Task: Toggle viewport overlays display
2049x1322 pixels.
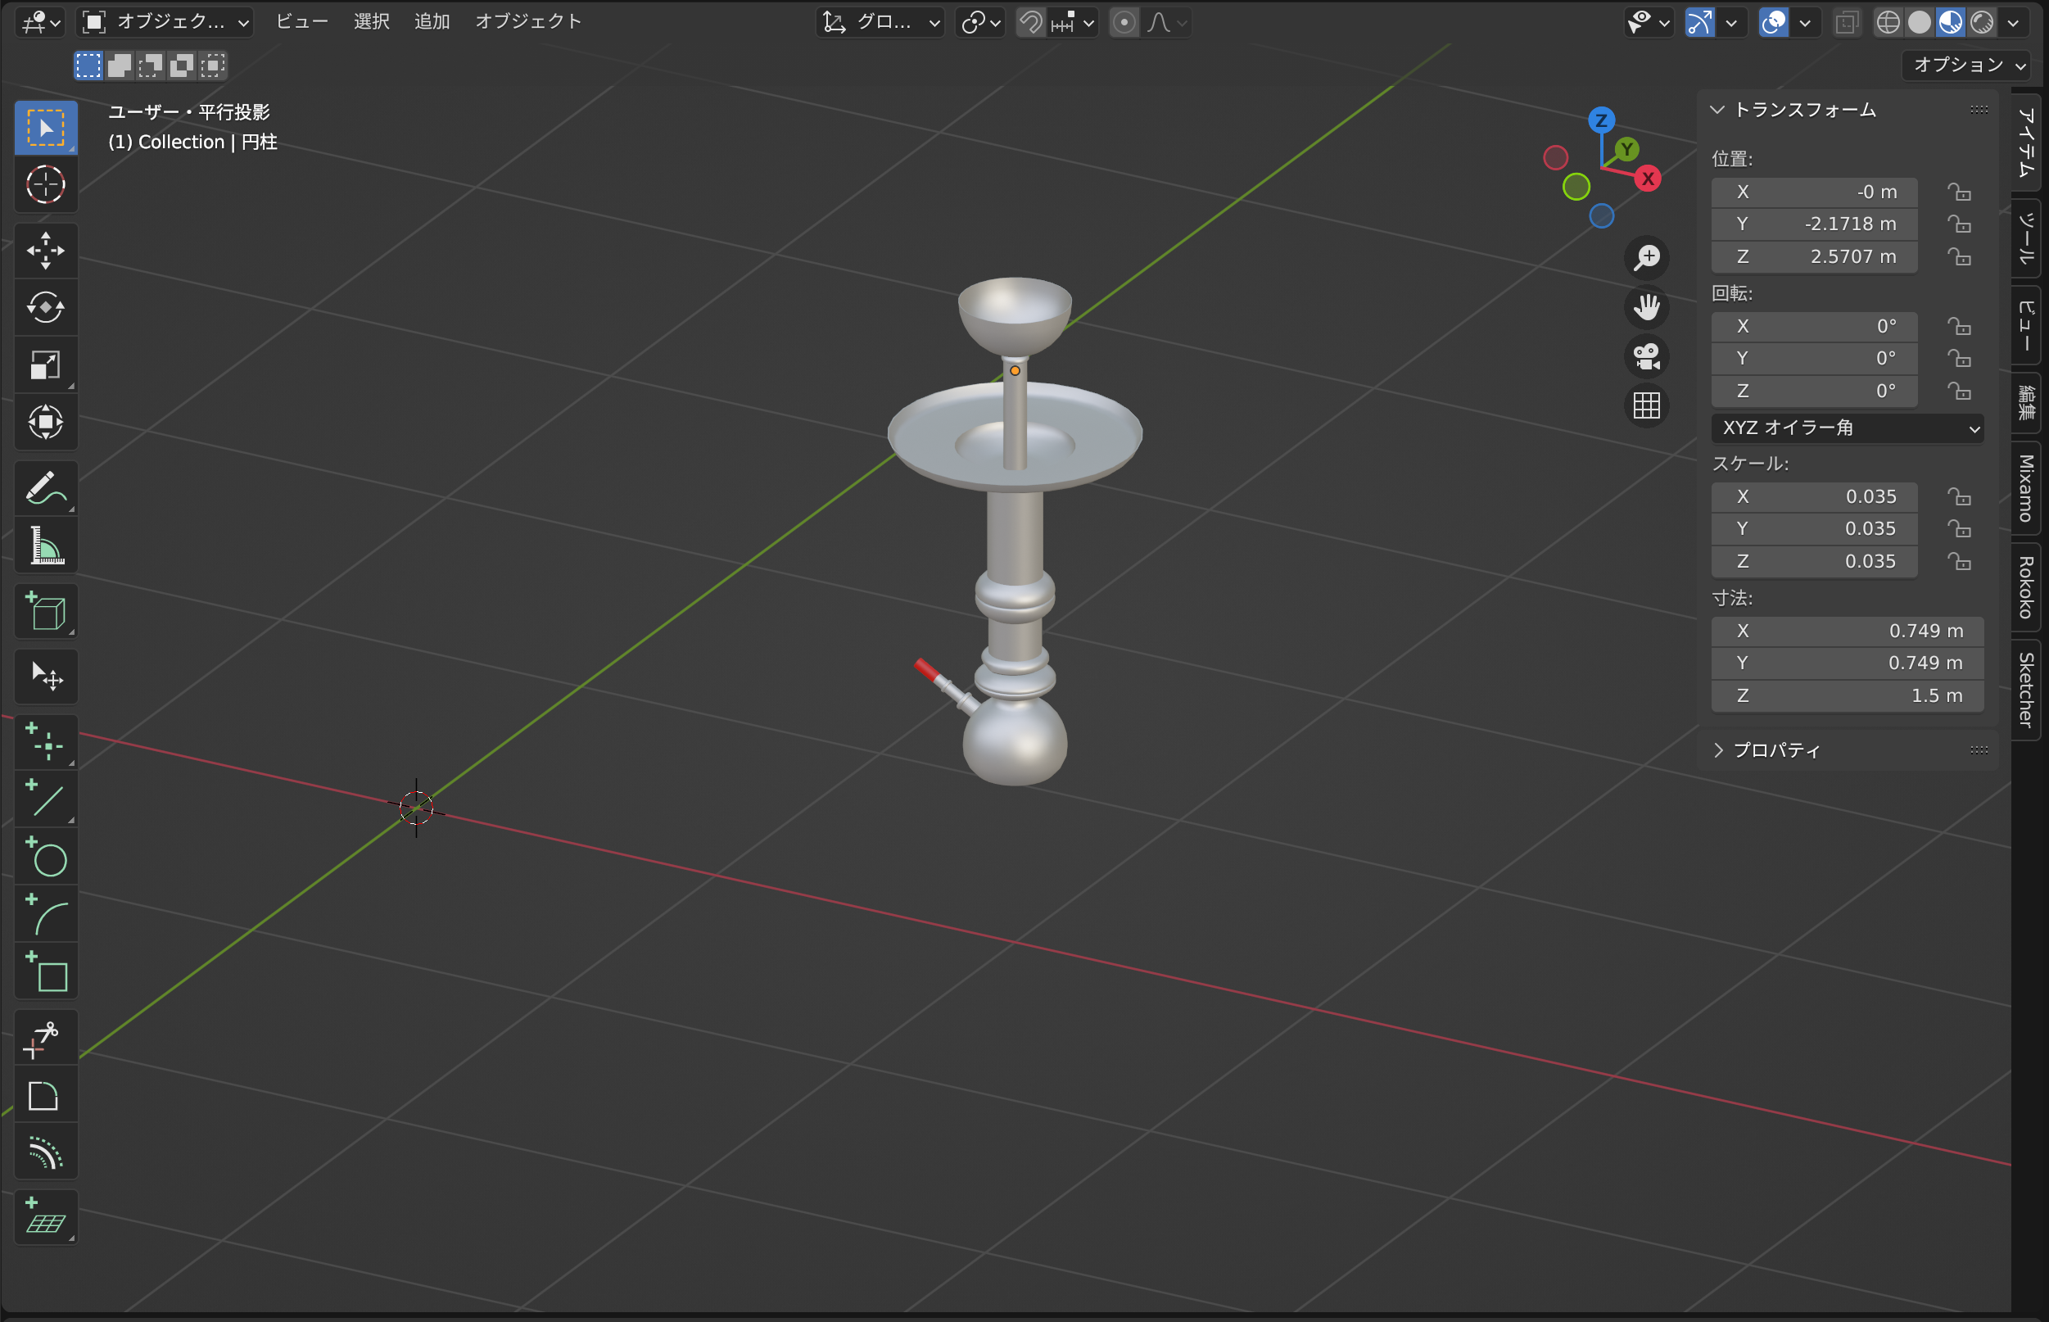Action: coord(1774,22)
